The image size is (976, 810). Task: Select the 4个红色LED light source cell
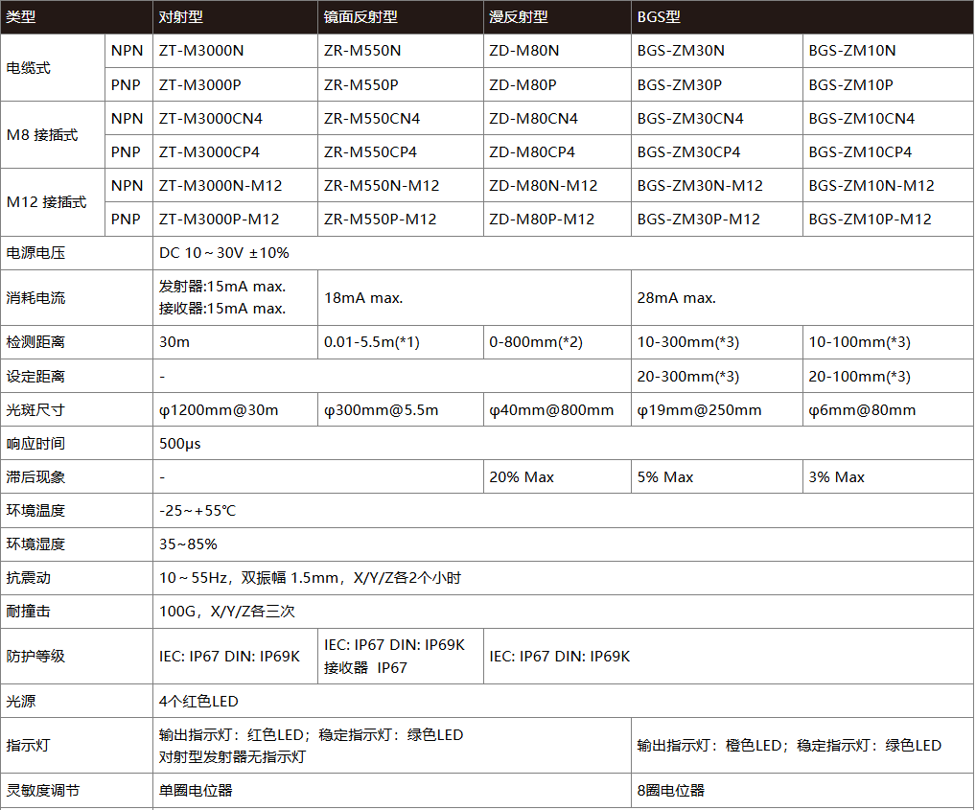coord(198,702)
